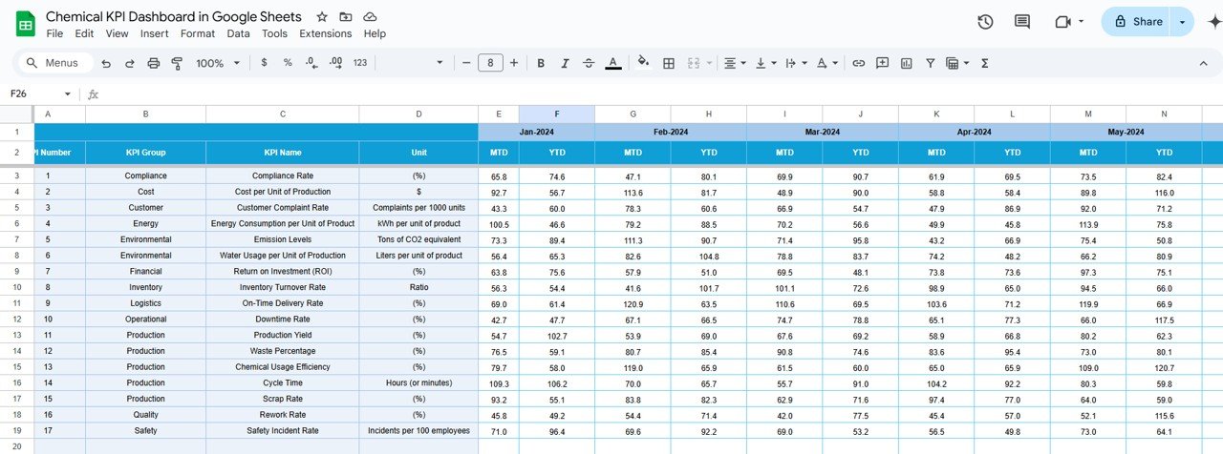The image size is (1223, 454).
Task: Toggle bold formatting
Action: (x=541, y=63)
